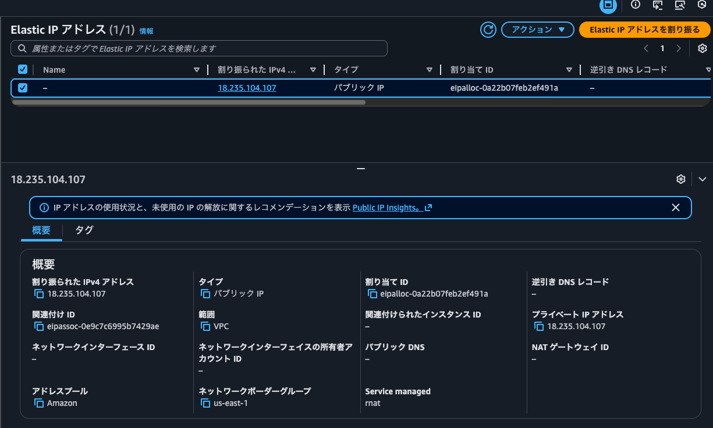Copy the association ID eipassoc-0e9c7c6995b7429ae
Screen dimensions: 713x428
(x=38, y=326)
